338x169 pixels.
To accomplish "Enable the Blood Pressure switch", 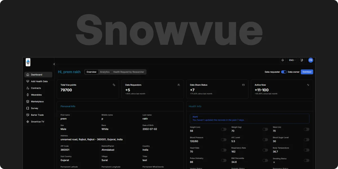I will tap(224, 140).
